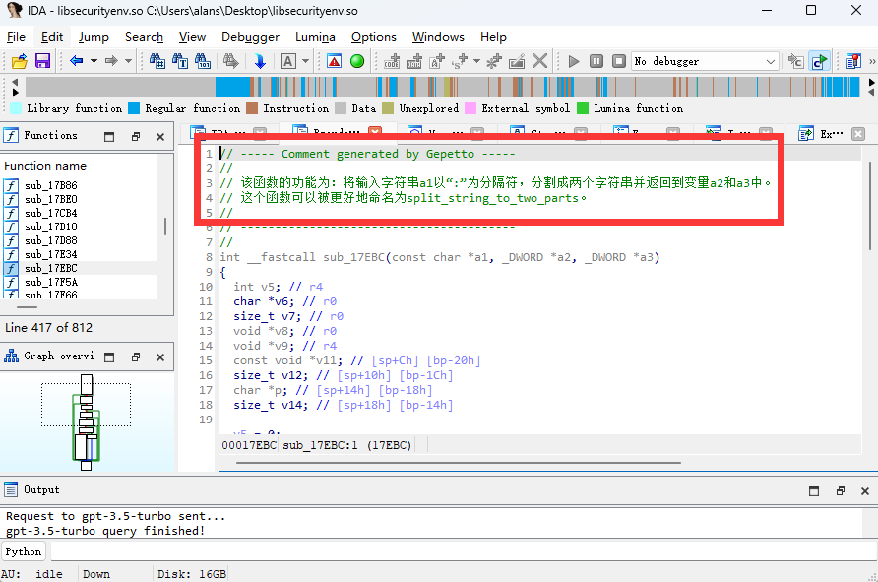Click the Open file icon
878x582 pixels.
[19, 61]
